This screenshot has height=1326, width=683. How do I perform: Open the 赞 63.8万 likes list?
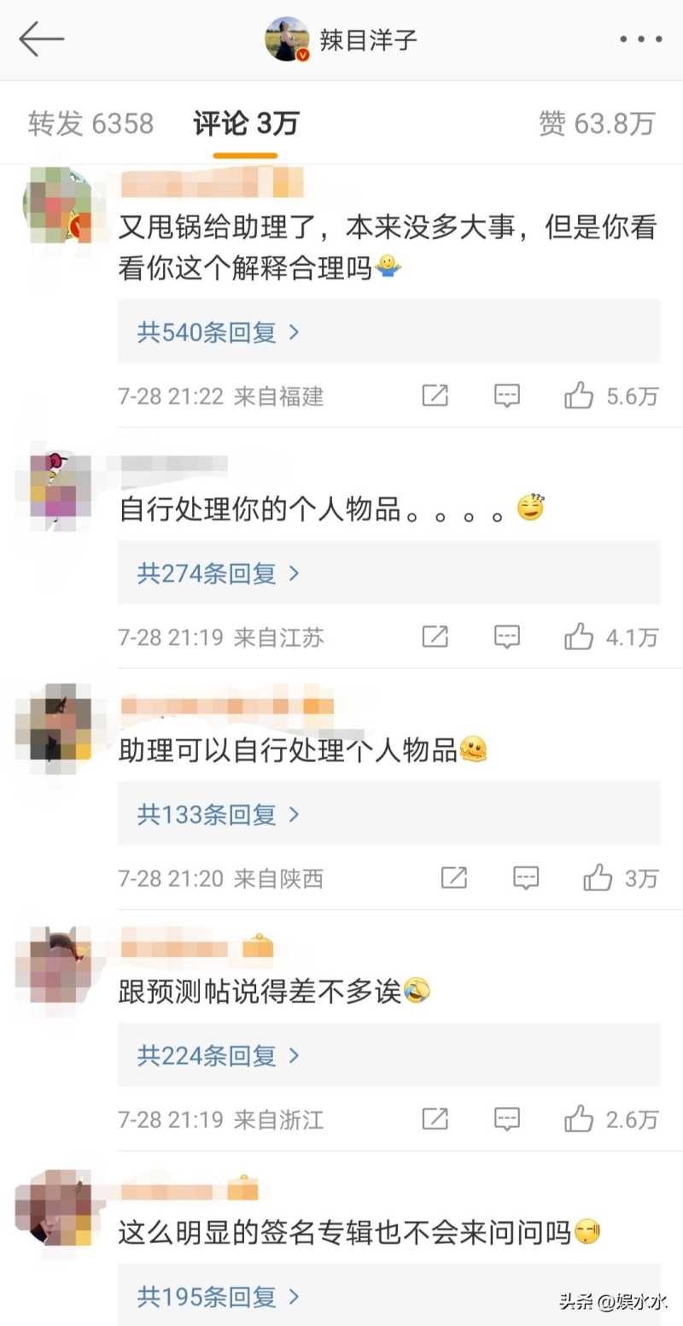point(597,124)
